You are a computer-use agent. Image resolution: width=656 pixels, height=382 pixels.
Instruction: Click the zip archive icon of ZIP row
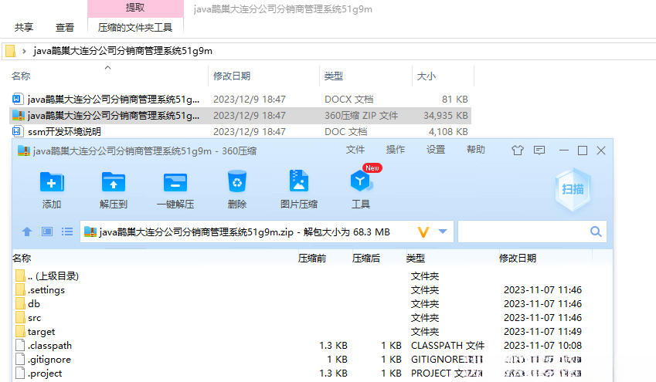tap(18, 115)
